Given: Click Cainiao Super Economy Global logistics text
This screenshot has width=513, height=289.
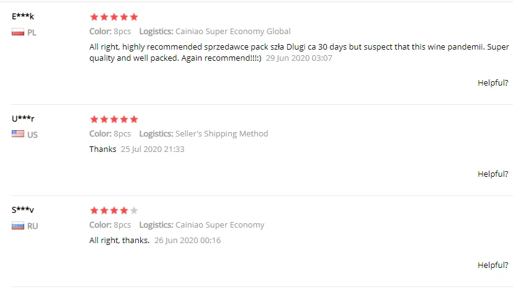Looking at the screenshot, I should tap(233, 32).
